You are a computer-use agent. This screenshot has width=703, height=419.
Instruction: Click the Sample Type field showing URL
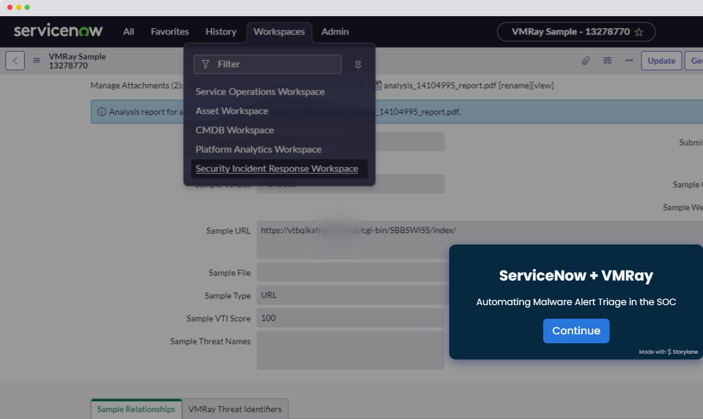click(353, 295)
